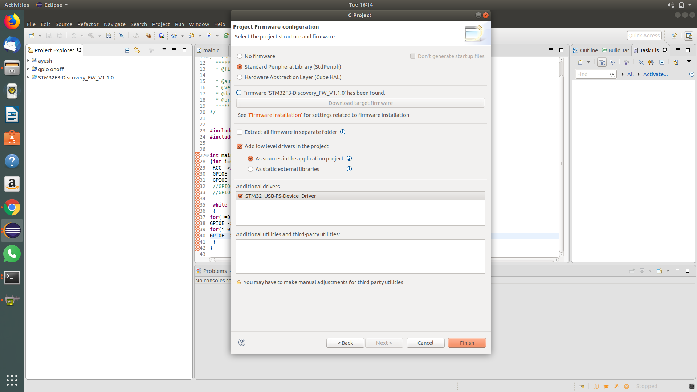This screenshot has height=392, width=697.
Task: Select the No firmware radio button
Action: coord(240,56)
